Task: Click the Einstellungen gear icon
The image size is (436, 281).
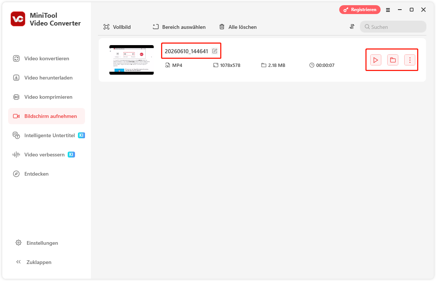Action: [x=18, y=243]
